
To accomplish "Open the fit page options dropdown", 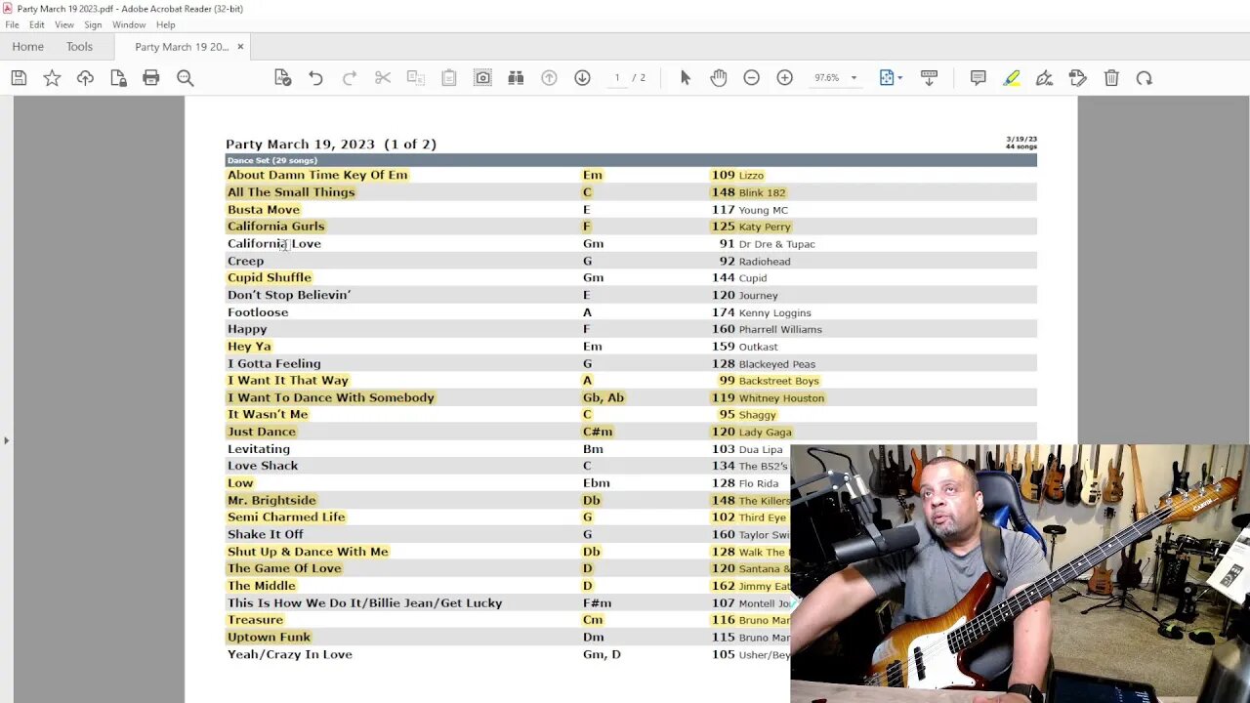I will click(x=891, y=78).
